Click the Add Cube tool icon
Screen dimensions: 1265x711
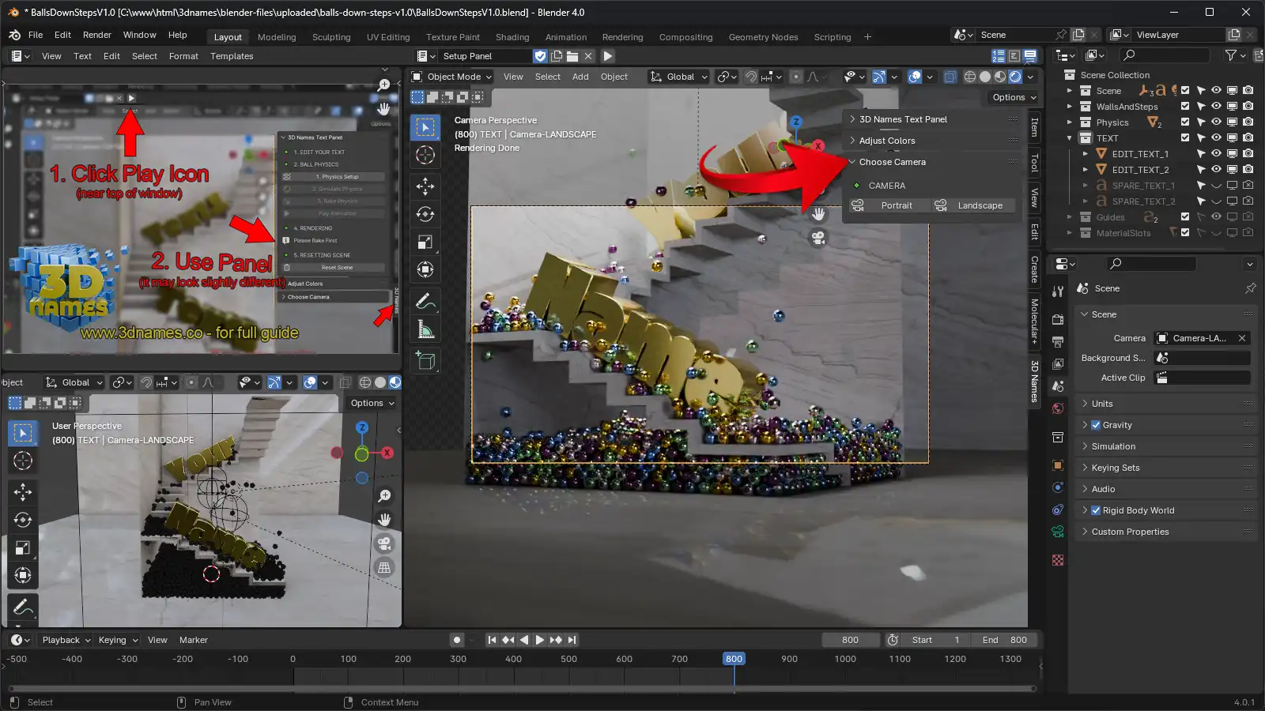coord(425,362)
